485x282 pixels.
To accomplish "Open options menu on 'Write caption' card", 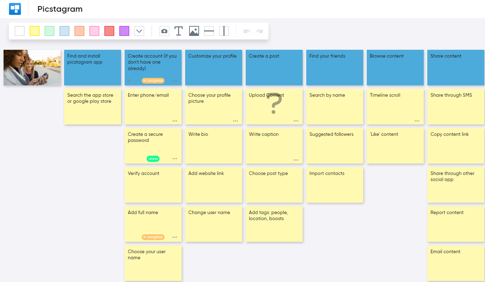I will (296, 160).
